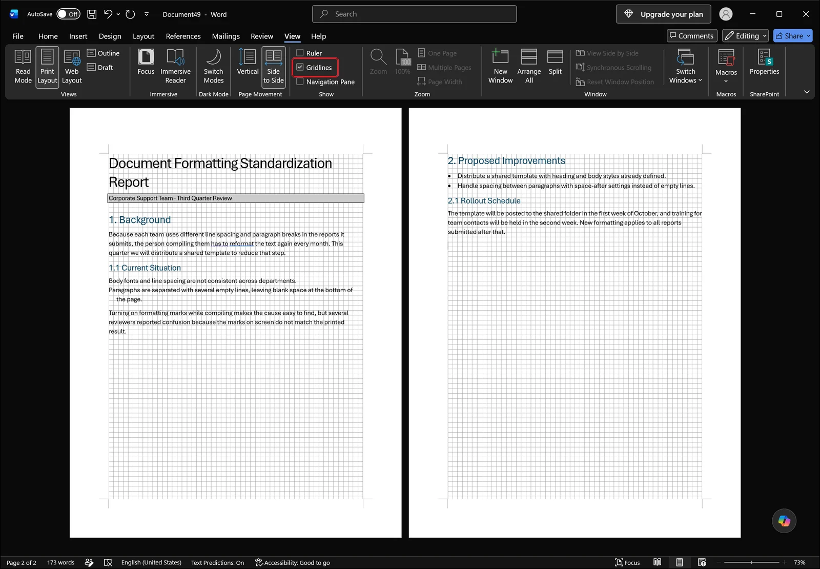Click the Proposed Improvements heading
Screen dimensions: 820x569
coord(506,161)
